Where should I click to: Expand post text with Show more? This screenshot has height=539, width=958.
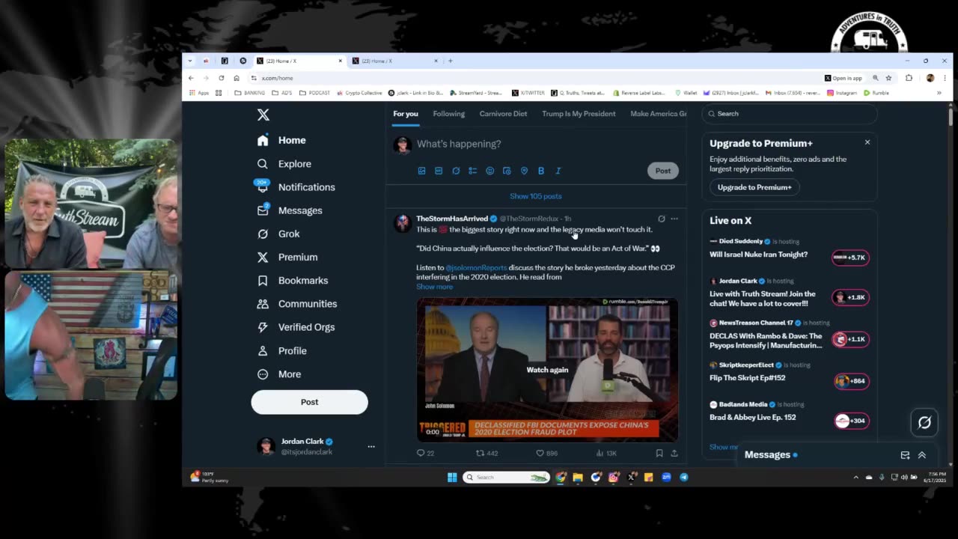pyautogui.click(x=434, y=287)
